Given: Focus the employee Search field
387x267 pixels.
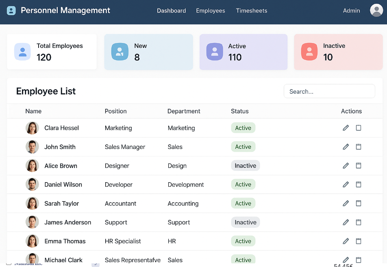Looking at the screenshot, I should (x=329, y=91).
